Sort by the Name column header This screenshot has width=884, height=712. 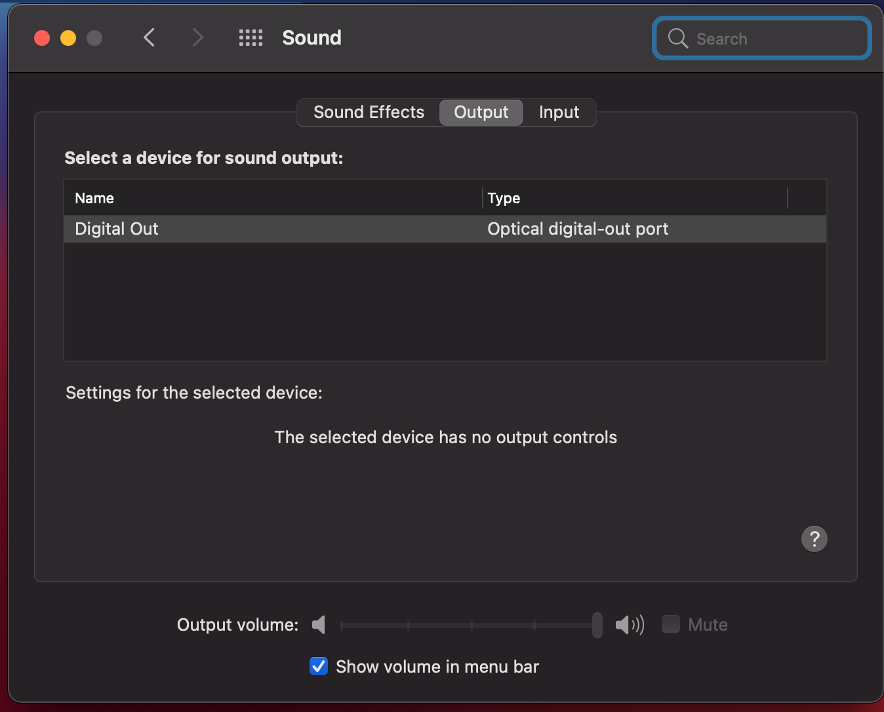273,198
